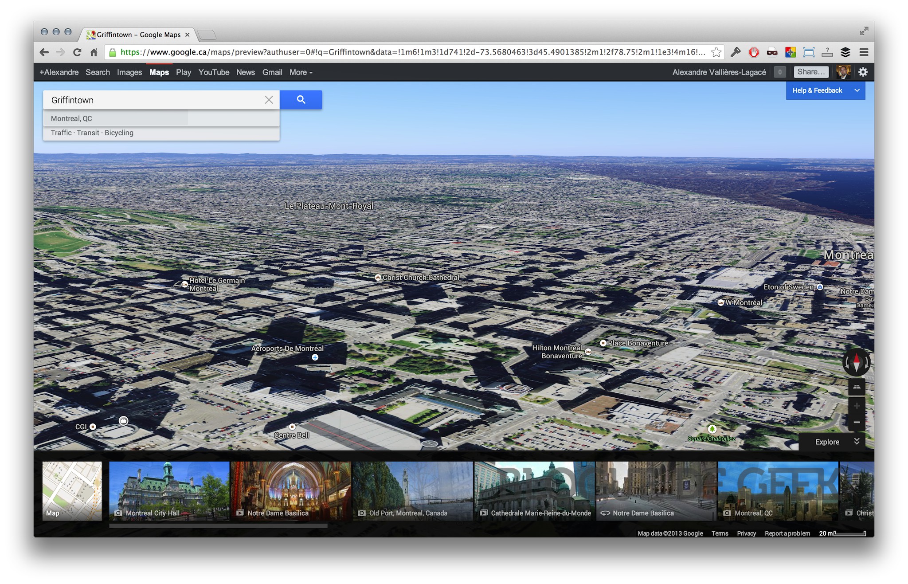Enable the Bicycling layer
This screenshot has width=908, height=584.
119,133
